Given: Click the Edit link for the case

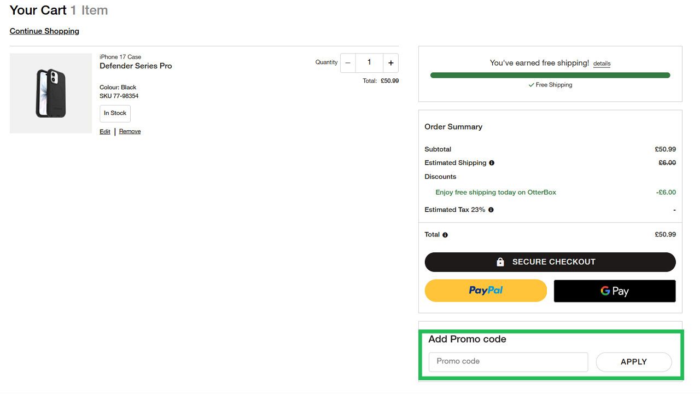Looking at the screenshot, I should pos(105,131).
